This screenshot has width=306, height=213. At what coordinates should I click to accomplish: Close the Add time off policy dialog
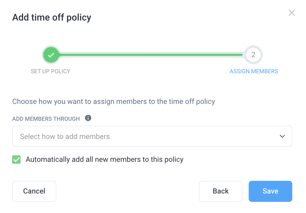291,13
